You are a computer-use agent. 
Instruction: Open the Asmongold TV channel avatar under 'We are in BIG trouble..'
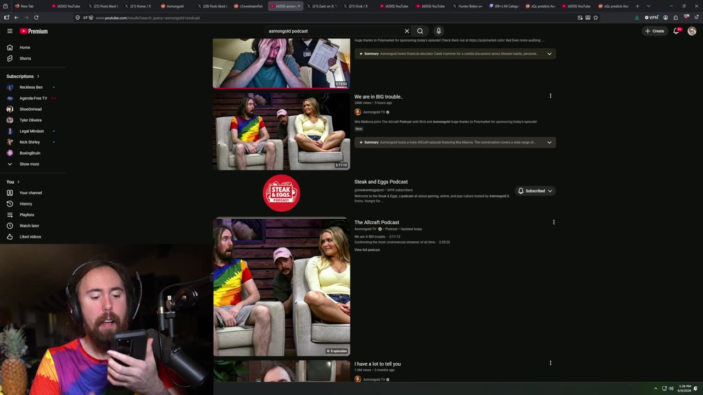(x=358, y=112)
